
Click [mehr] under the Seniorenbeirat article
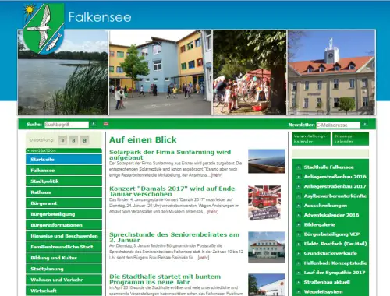tap(204, 258)
